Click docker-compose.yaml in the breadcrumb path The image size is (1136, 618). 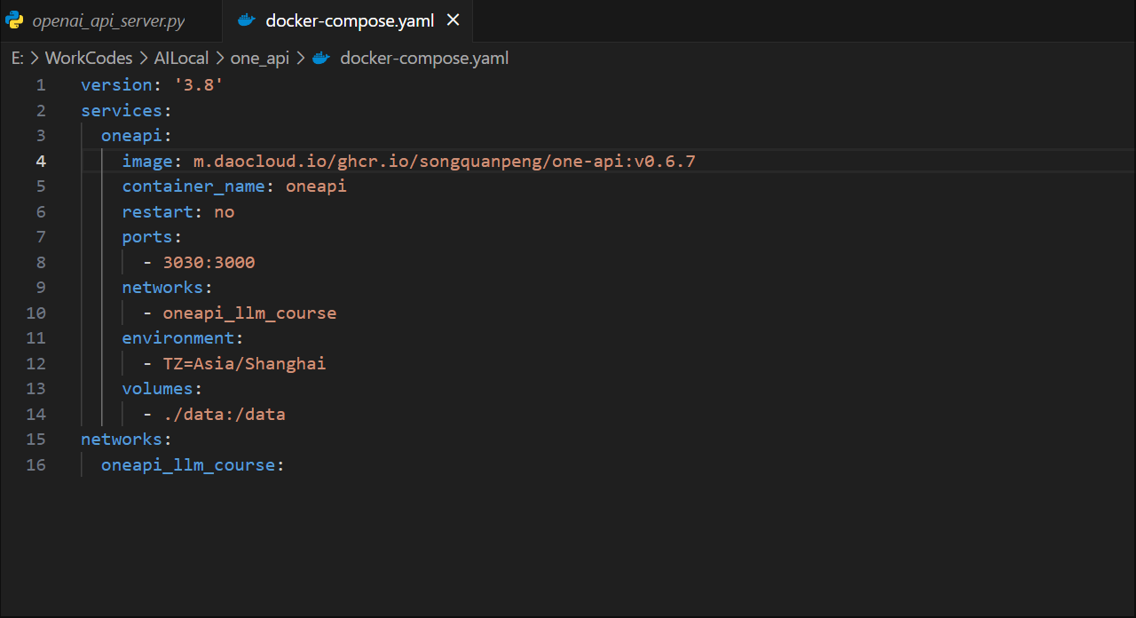coord(424,59)
